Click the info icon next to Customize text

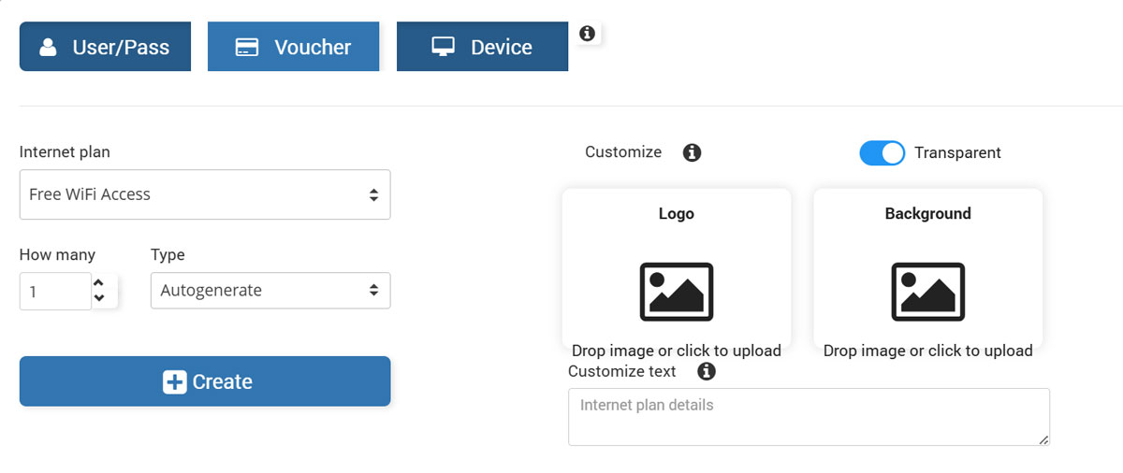707,372
